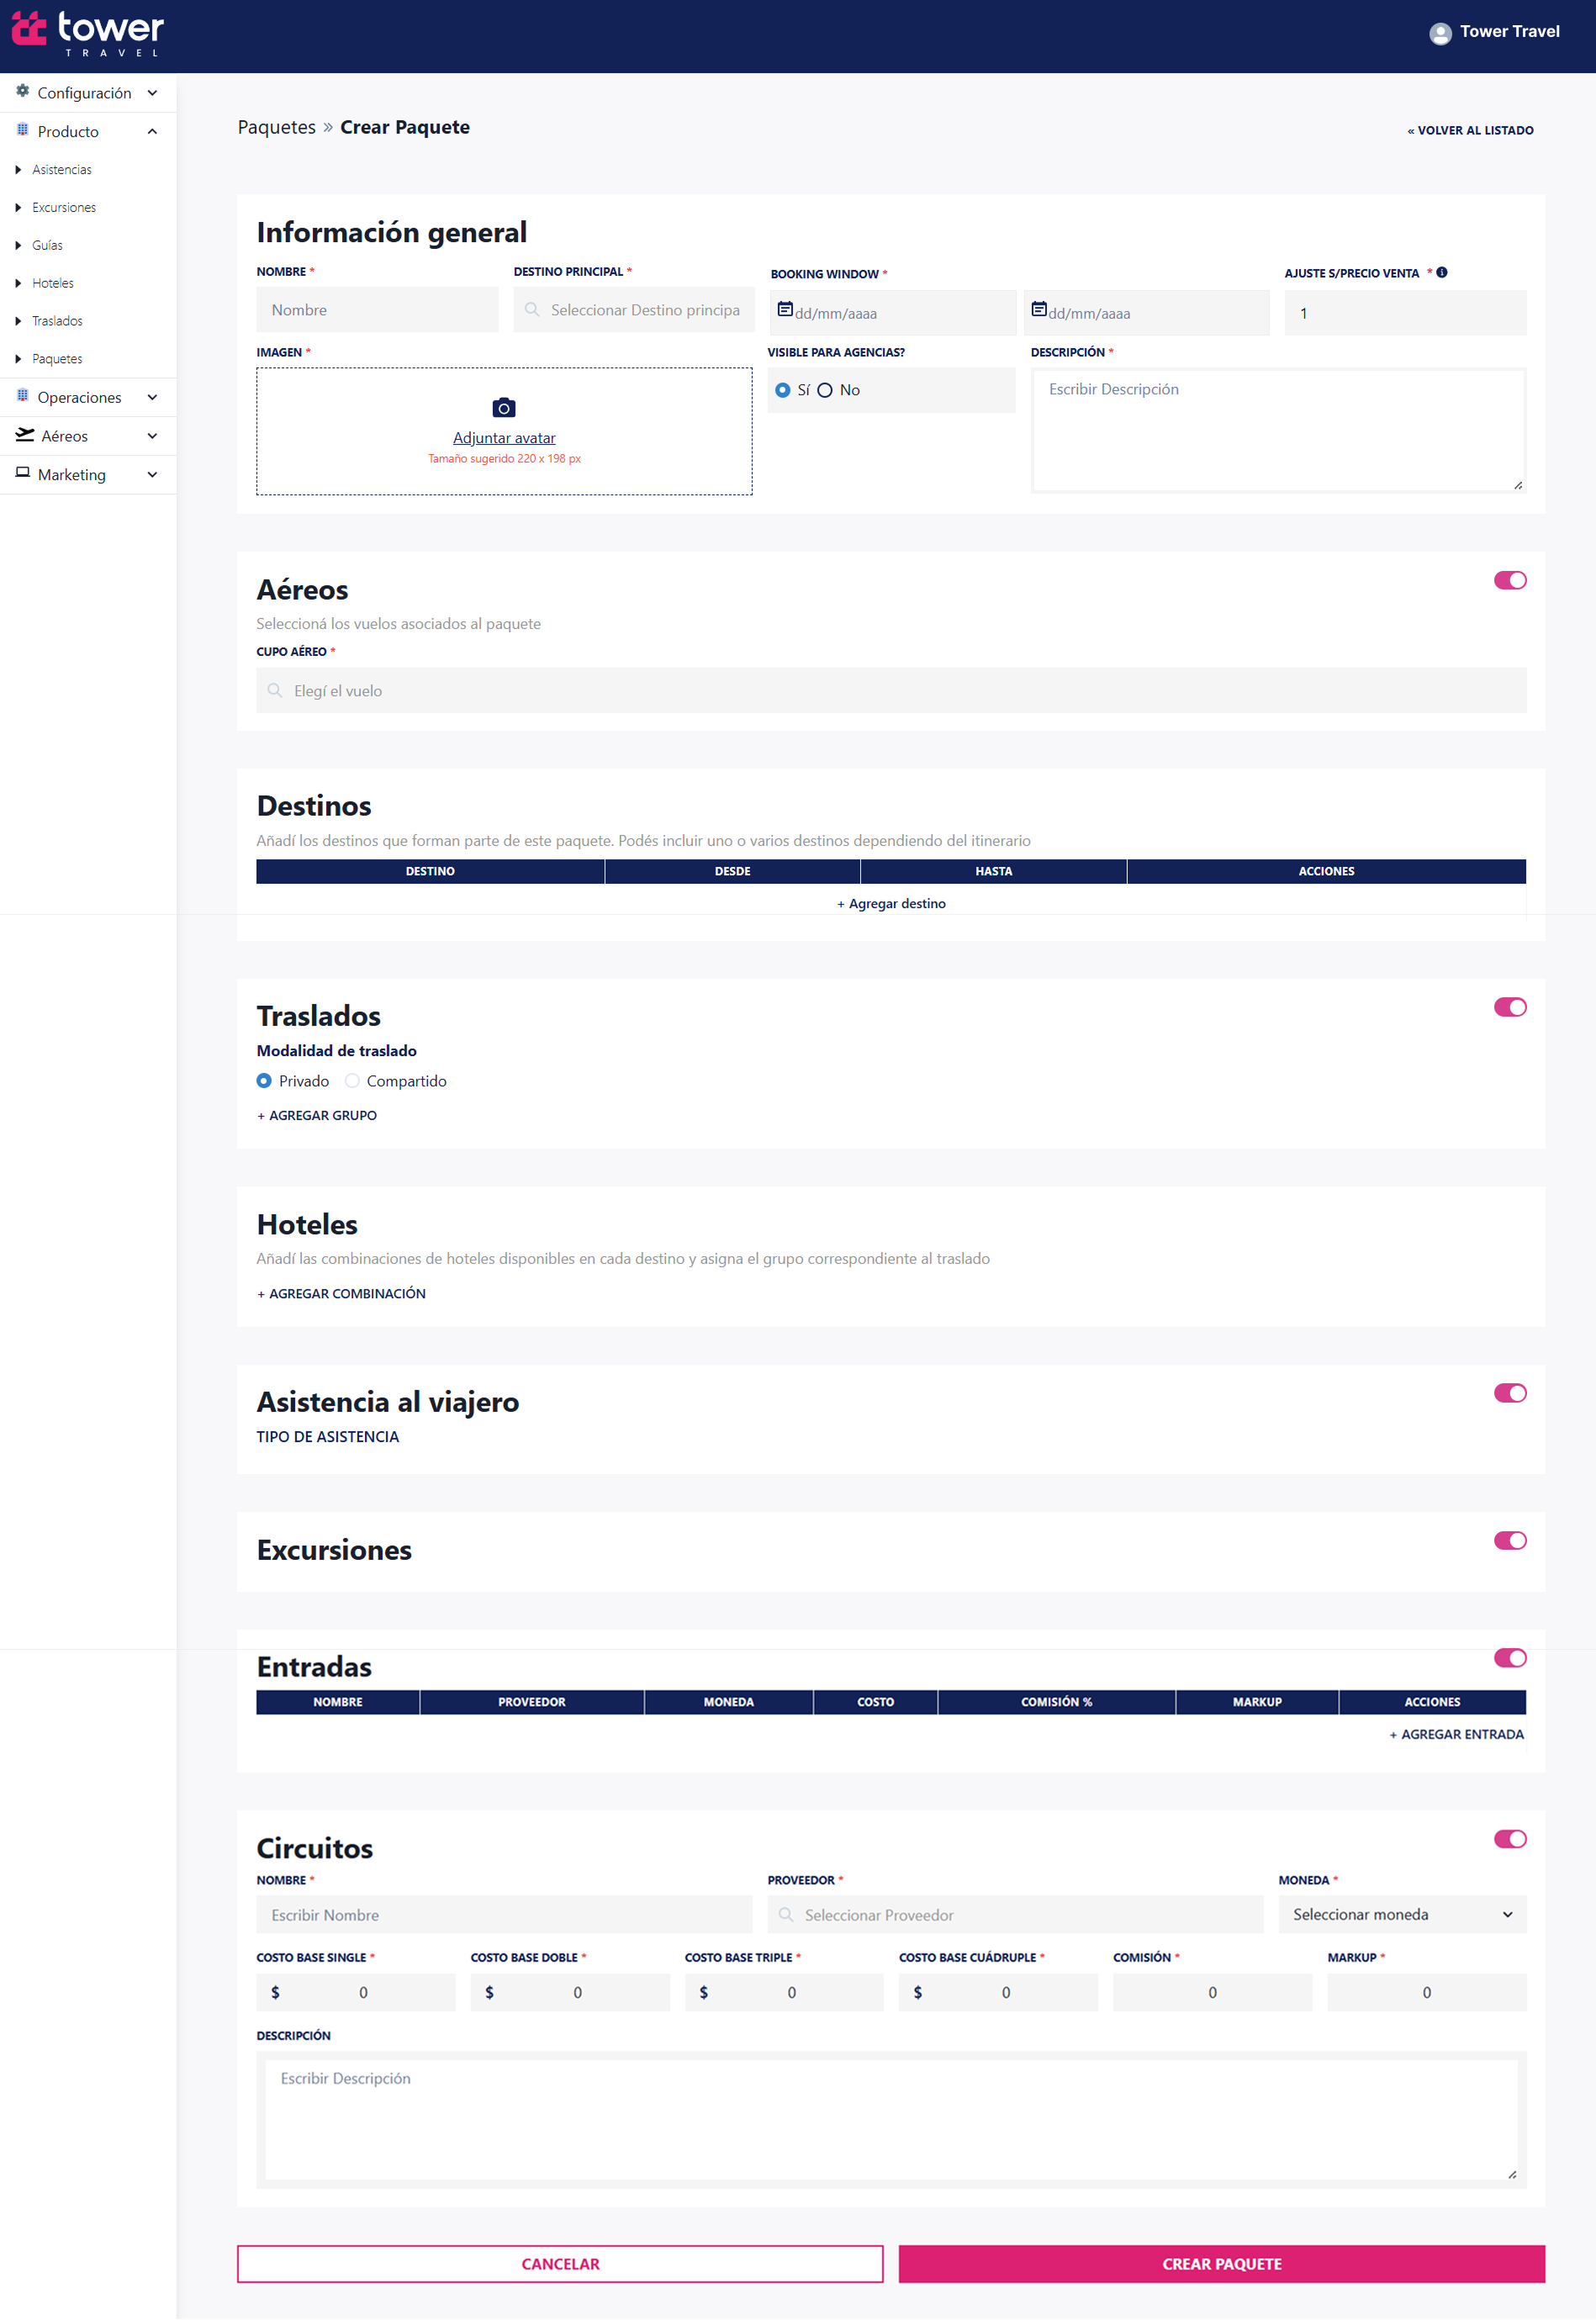Expand the Aéreos sidebar chevron

[152, 437]
